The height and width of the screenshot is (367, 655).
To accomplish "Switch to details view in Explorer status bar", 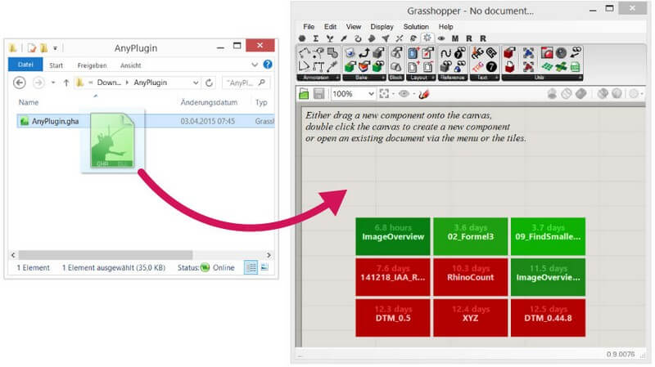I will (x=251, y=267).
